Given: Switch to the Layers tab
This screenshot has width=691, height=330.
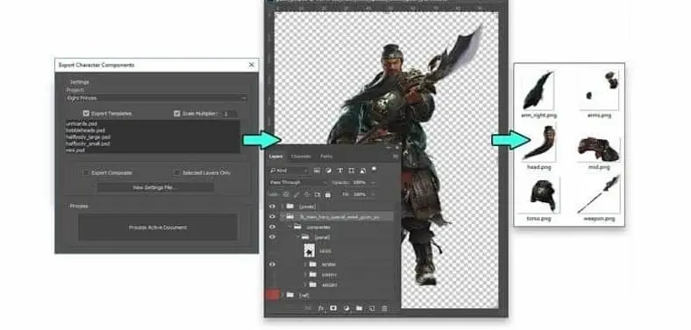Looking at the screenshot, I should pos(276,156).
